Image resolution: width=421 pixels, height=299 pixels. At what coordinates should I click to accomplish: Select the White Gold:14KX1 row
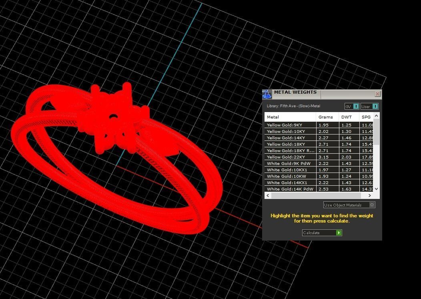[x=319, y=183]
